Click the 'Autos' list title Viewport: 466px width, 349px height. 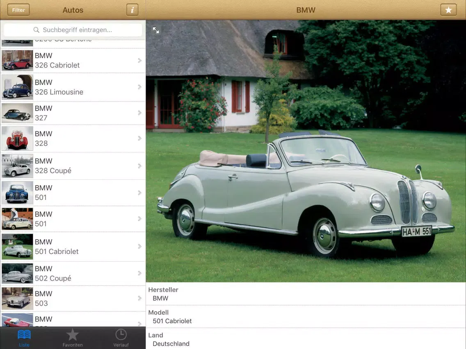[x=73, y=10]
